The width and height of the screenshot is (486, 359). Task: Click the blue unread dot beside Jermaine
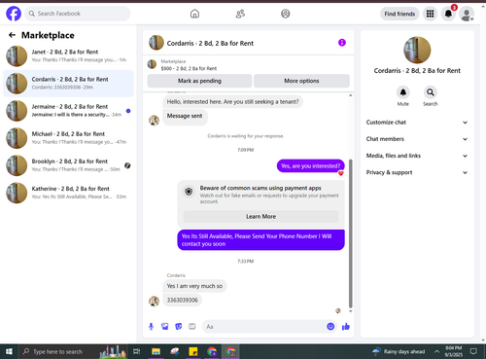click(128, 111)
